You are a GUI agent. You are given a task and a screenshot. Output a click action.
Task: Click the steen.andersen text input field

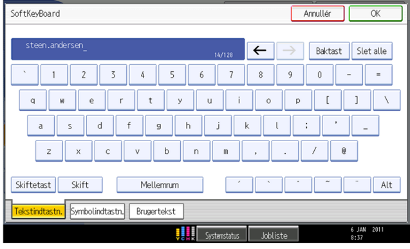tap(128, 49)
